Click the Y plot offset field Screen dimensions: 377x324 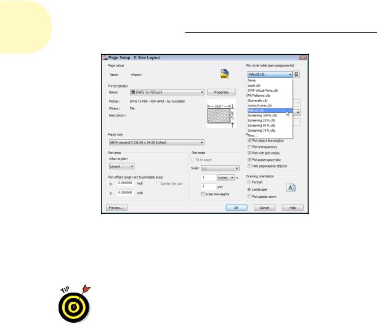[x=125, y=193]
